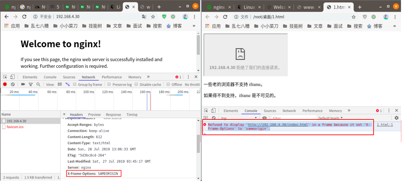This screenshot has width=402, height=182.
Task: Open Timing tab of request details
Action: (132, 114)
